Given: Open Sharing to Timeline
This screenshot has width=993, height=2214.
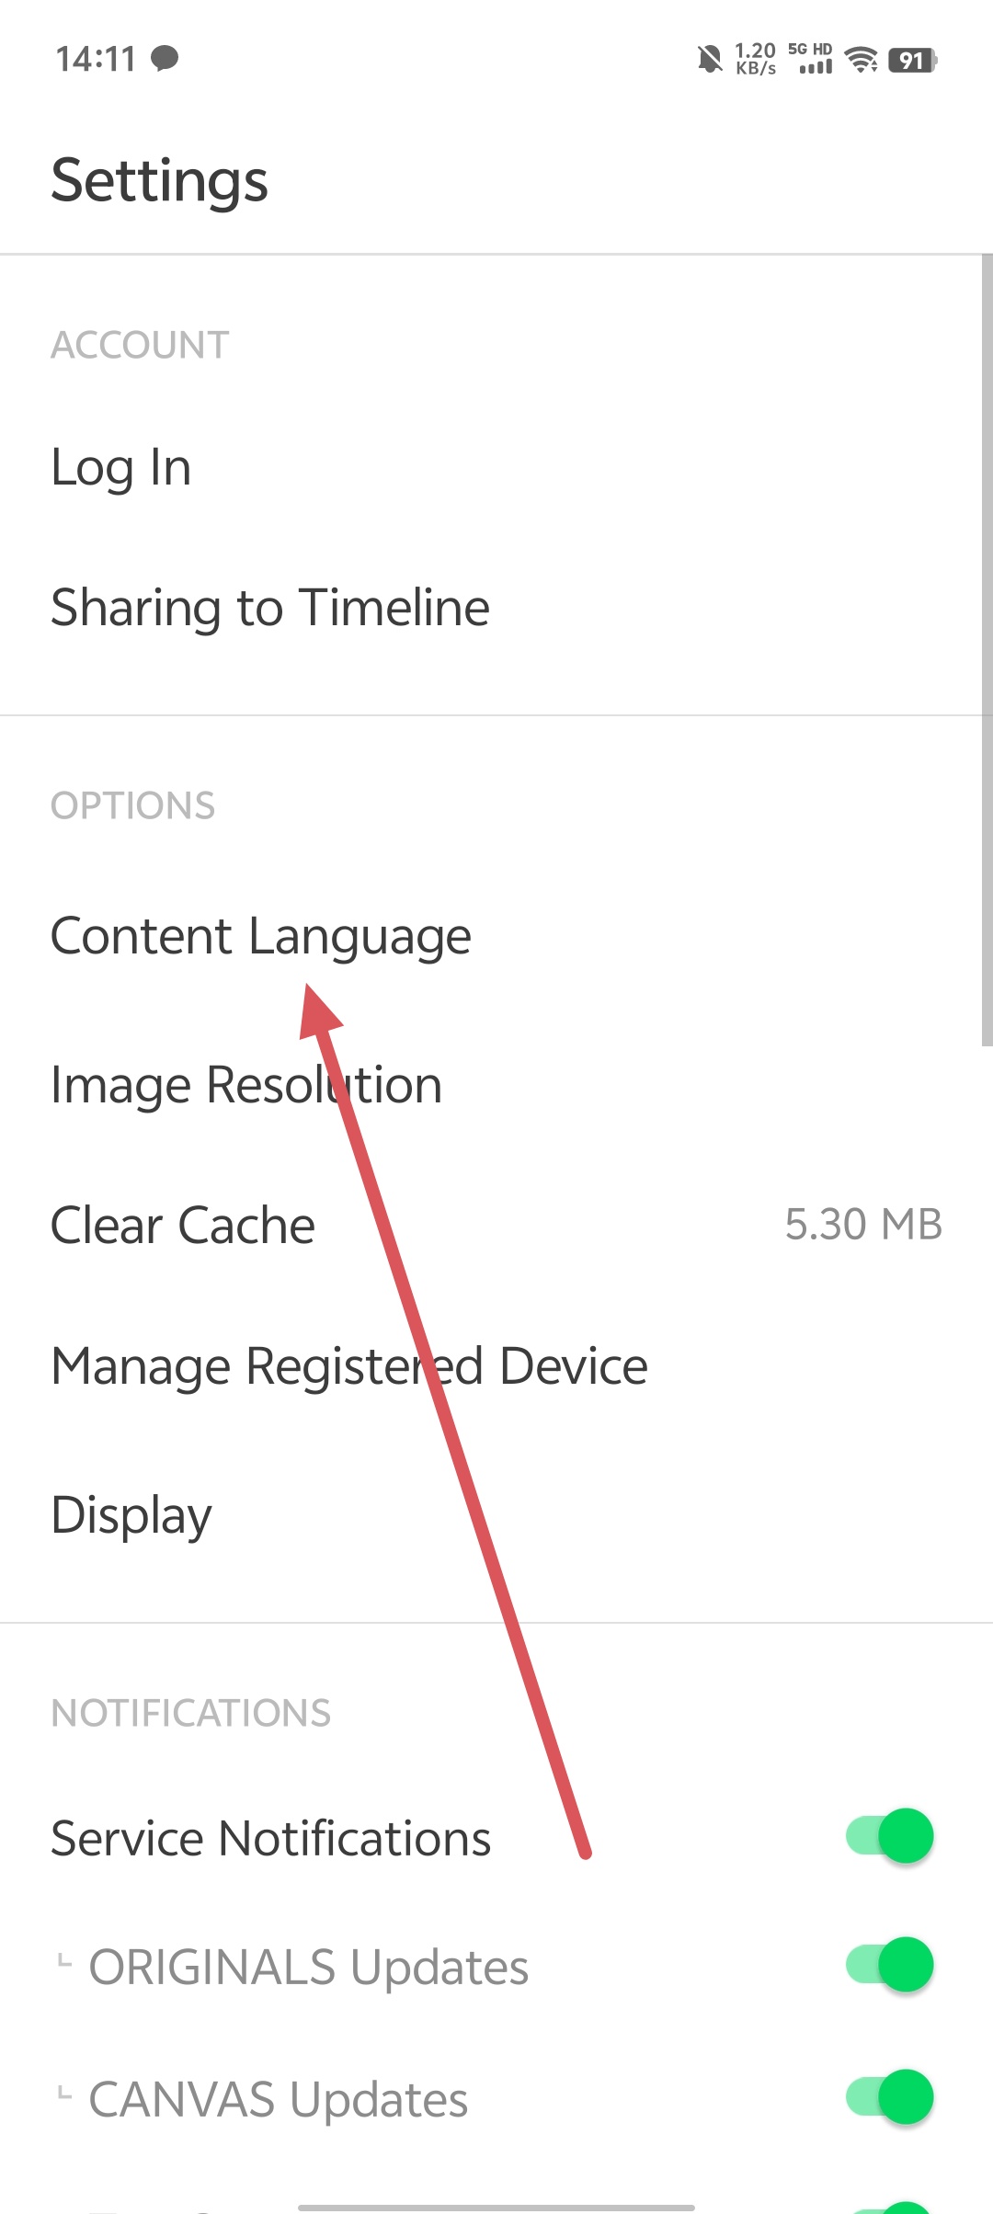Looking at the screenshot, I should coord(496,607).
